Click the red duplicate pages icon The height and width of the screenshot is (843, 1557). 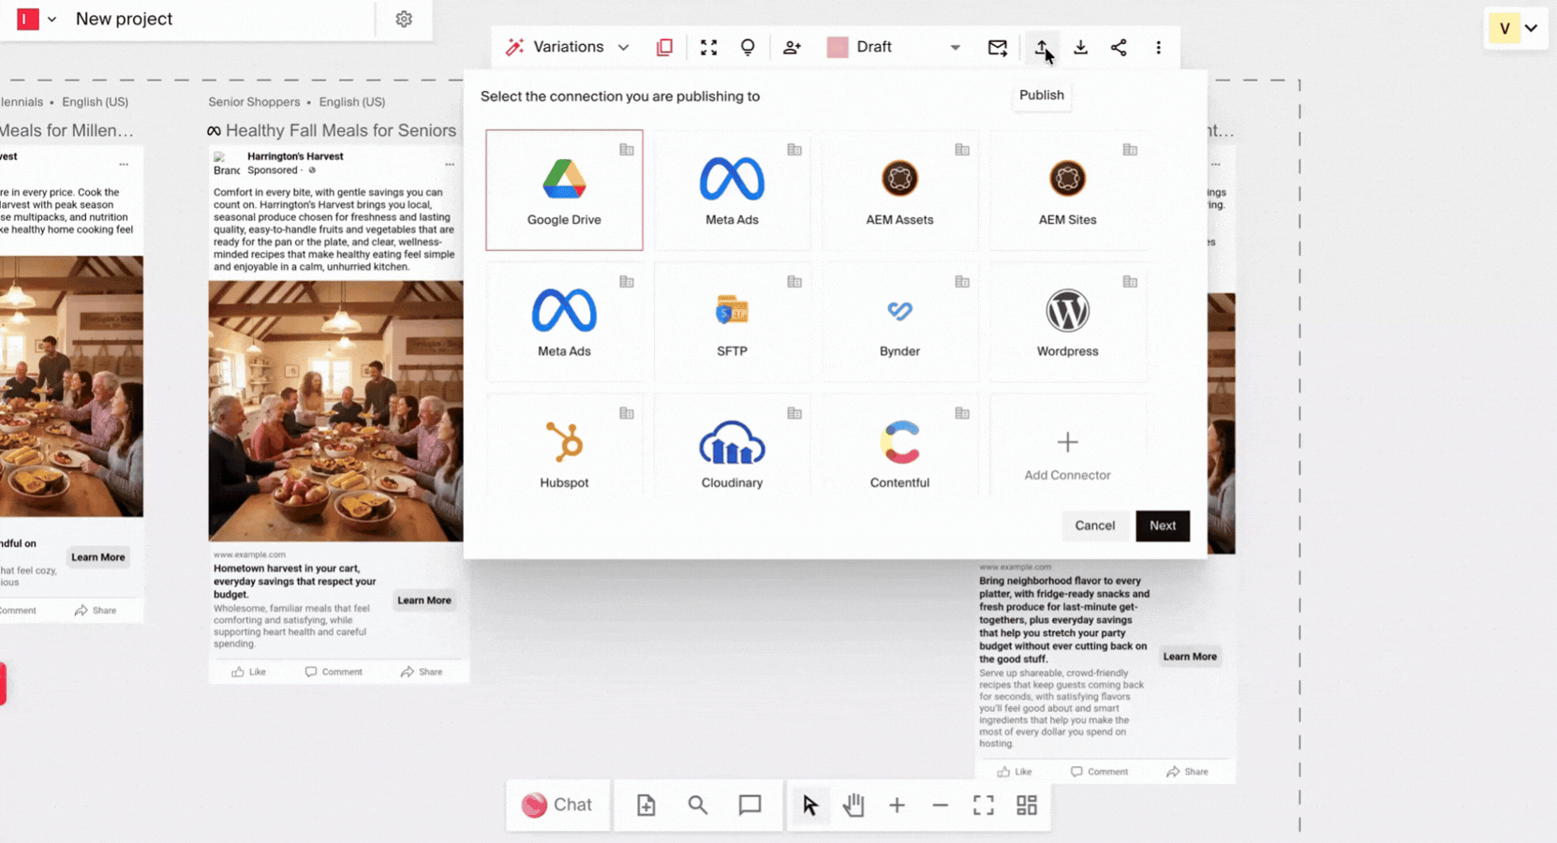point(664,47)
